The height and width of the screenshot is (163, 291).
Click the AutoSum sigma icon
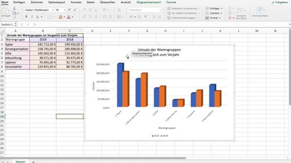click(230, 9)
